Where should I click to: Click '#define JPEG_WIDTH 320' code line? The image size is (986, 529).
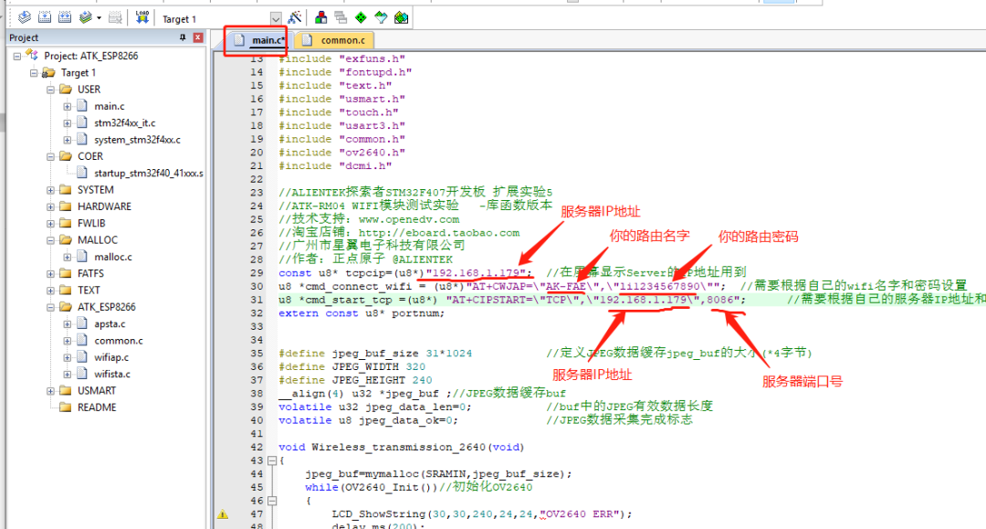point(351,366)
